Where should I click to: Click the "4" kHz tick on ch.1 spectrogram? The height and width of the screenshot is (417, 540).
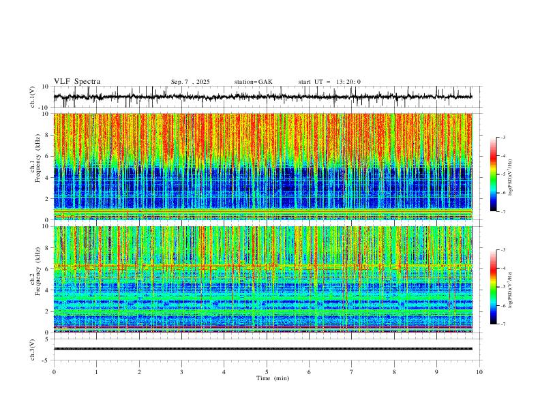47,178
